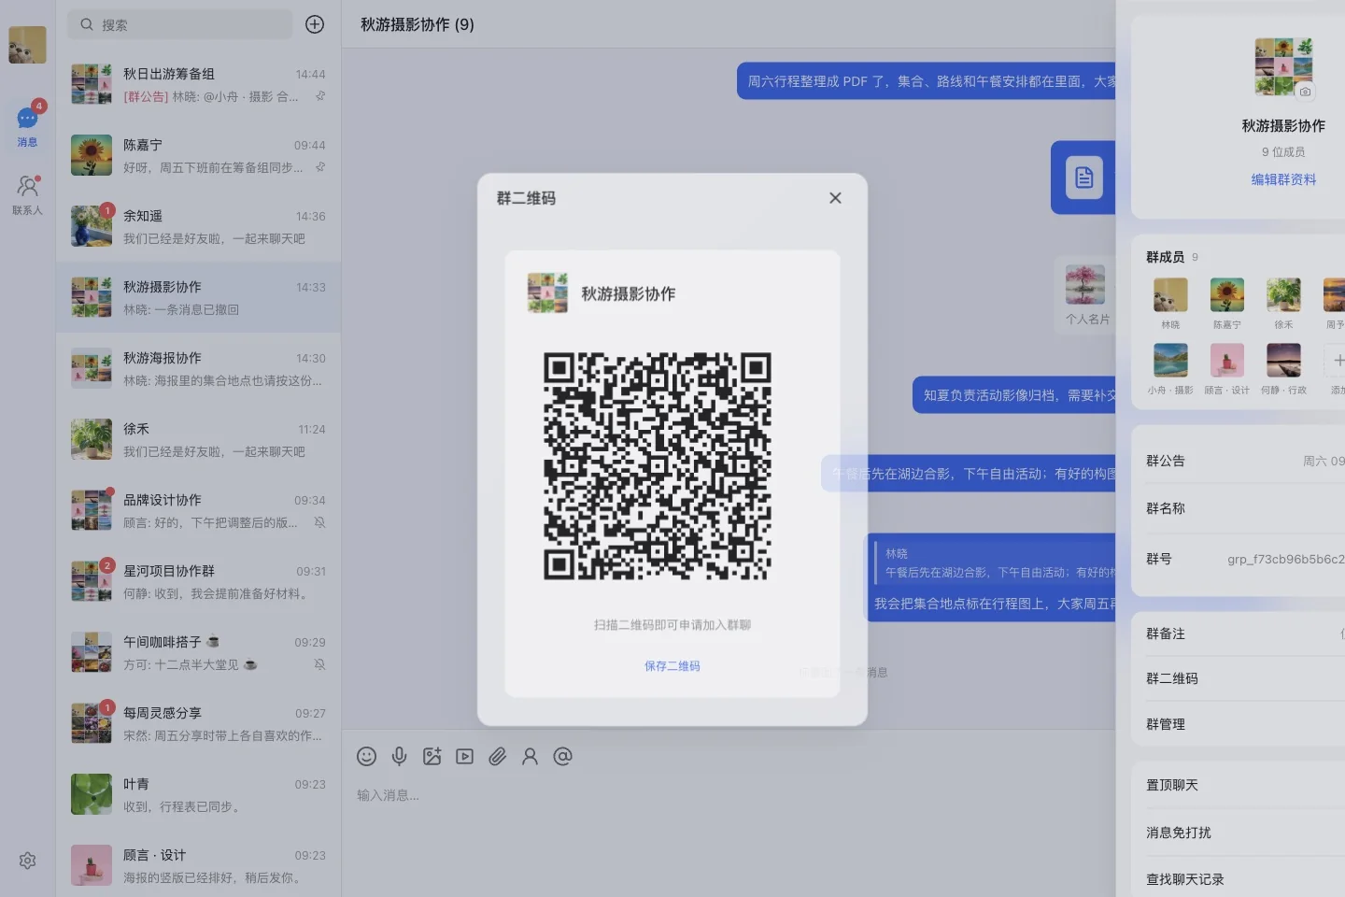This screenshot has height=897, width=1345.
Task: Click the microphone voice message icon
Action: click(x=399, y=756)
